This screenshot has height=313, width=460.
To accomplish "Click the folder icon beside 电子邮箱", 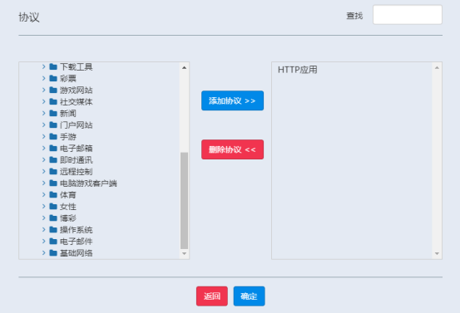I will point(53,148).
